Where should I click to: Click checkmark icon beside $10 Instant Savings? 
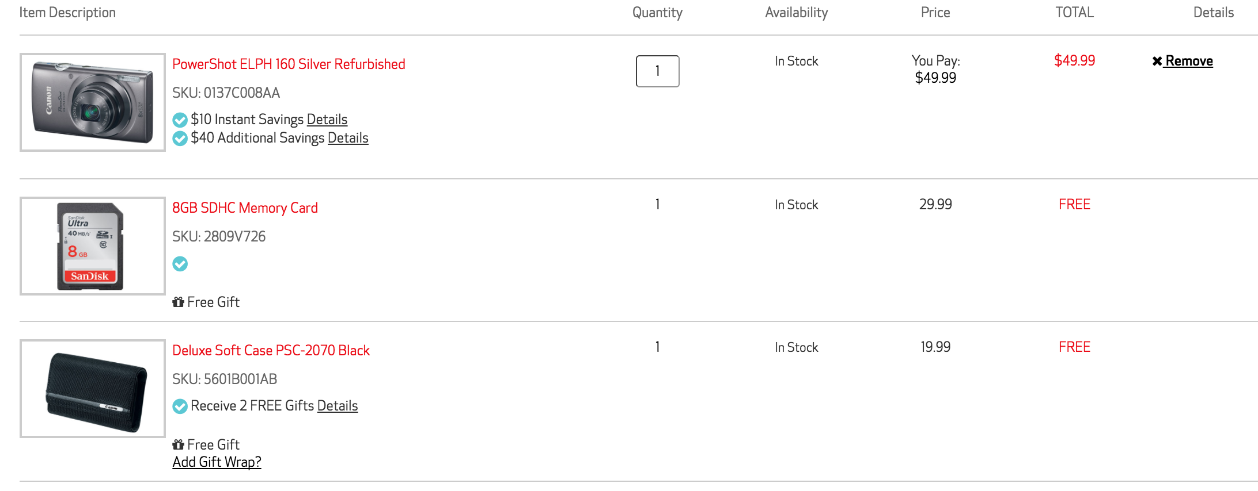pos(180,120)
